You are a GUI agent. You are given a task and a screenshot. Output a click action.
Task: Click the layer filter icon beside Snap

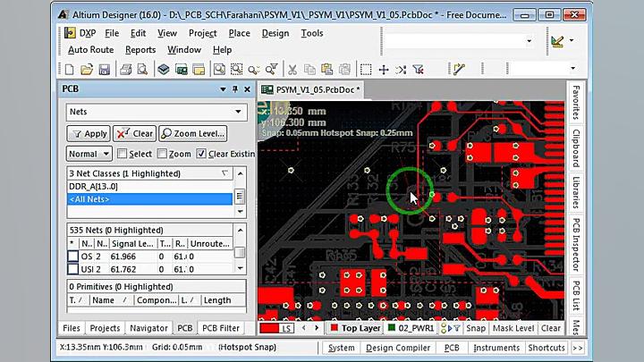click(457, 328)
